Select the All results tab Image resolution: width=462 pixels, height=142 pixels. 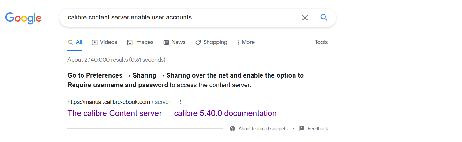coord(75,42)
